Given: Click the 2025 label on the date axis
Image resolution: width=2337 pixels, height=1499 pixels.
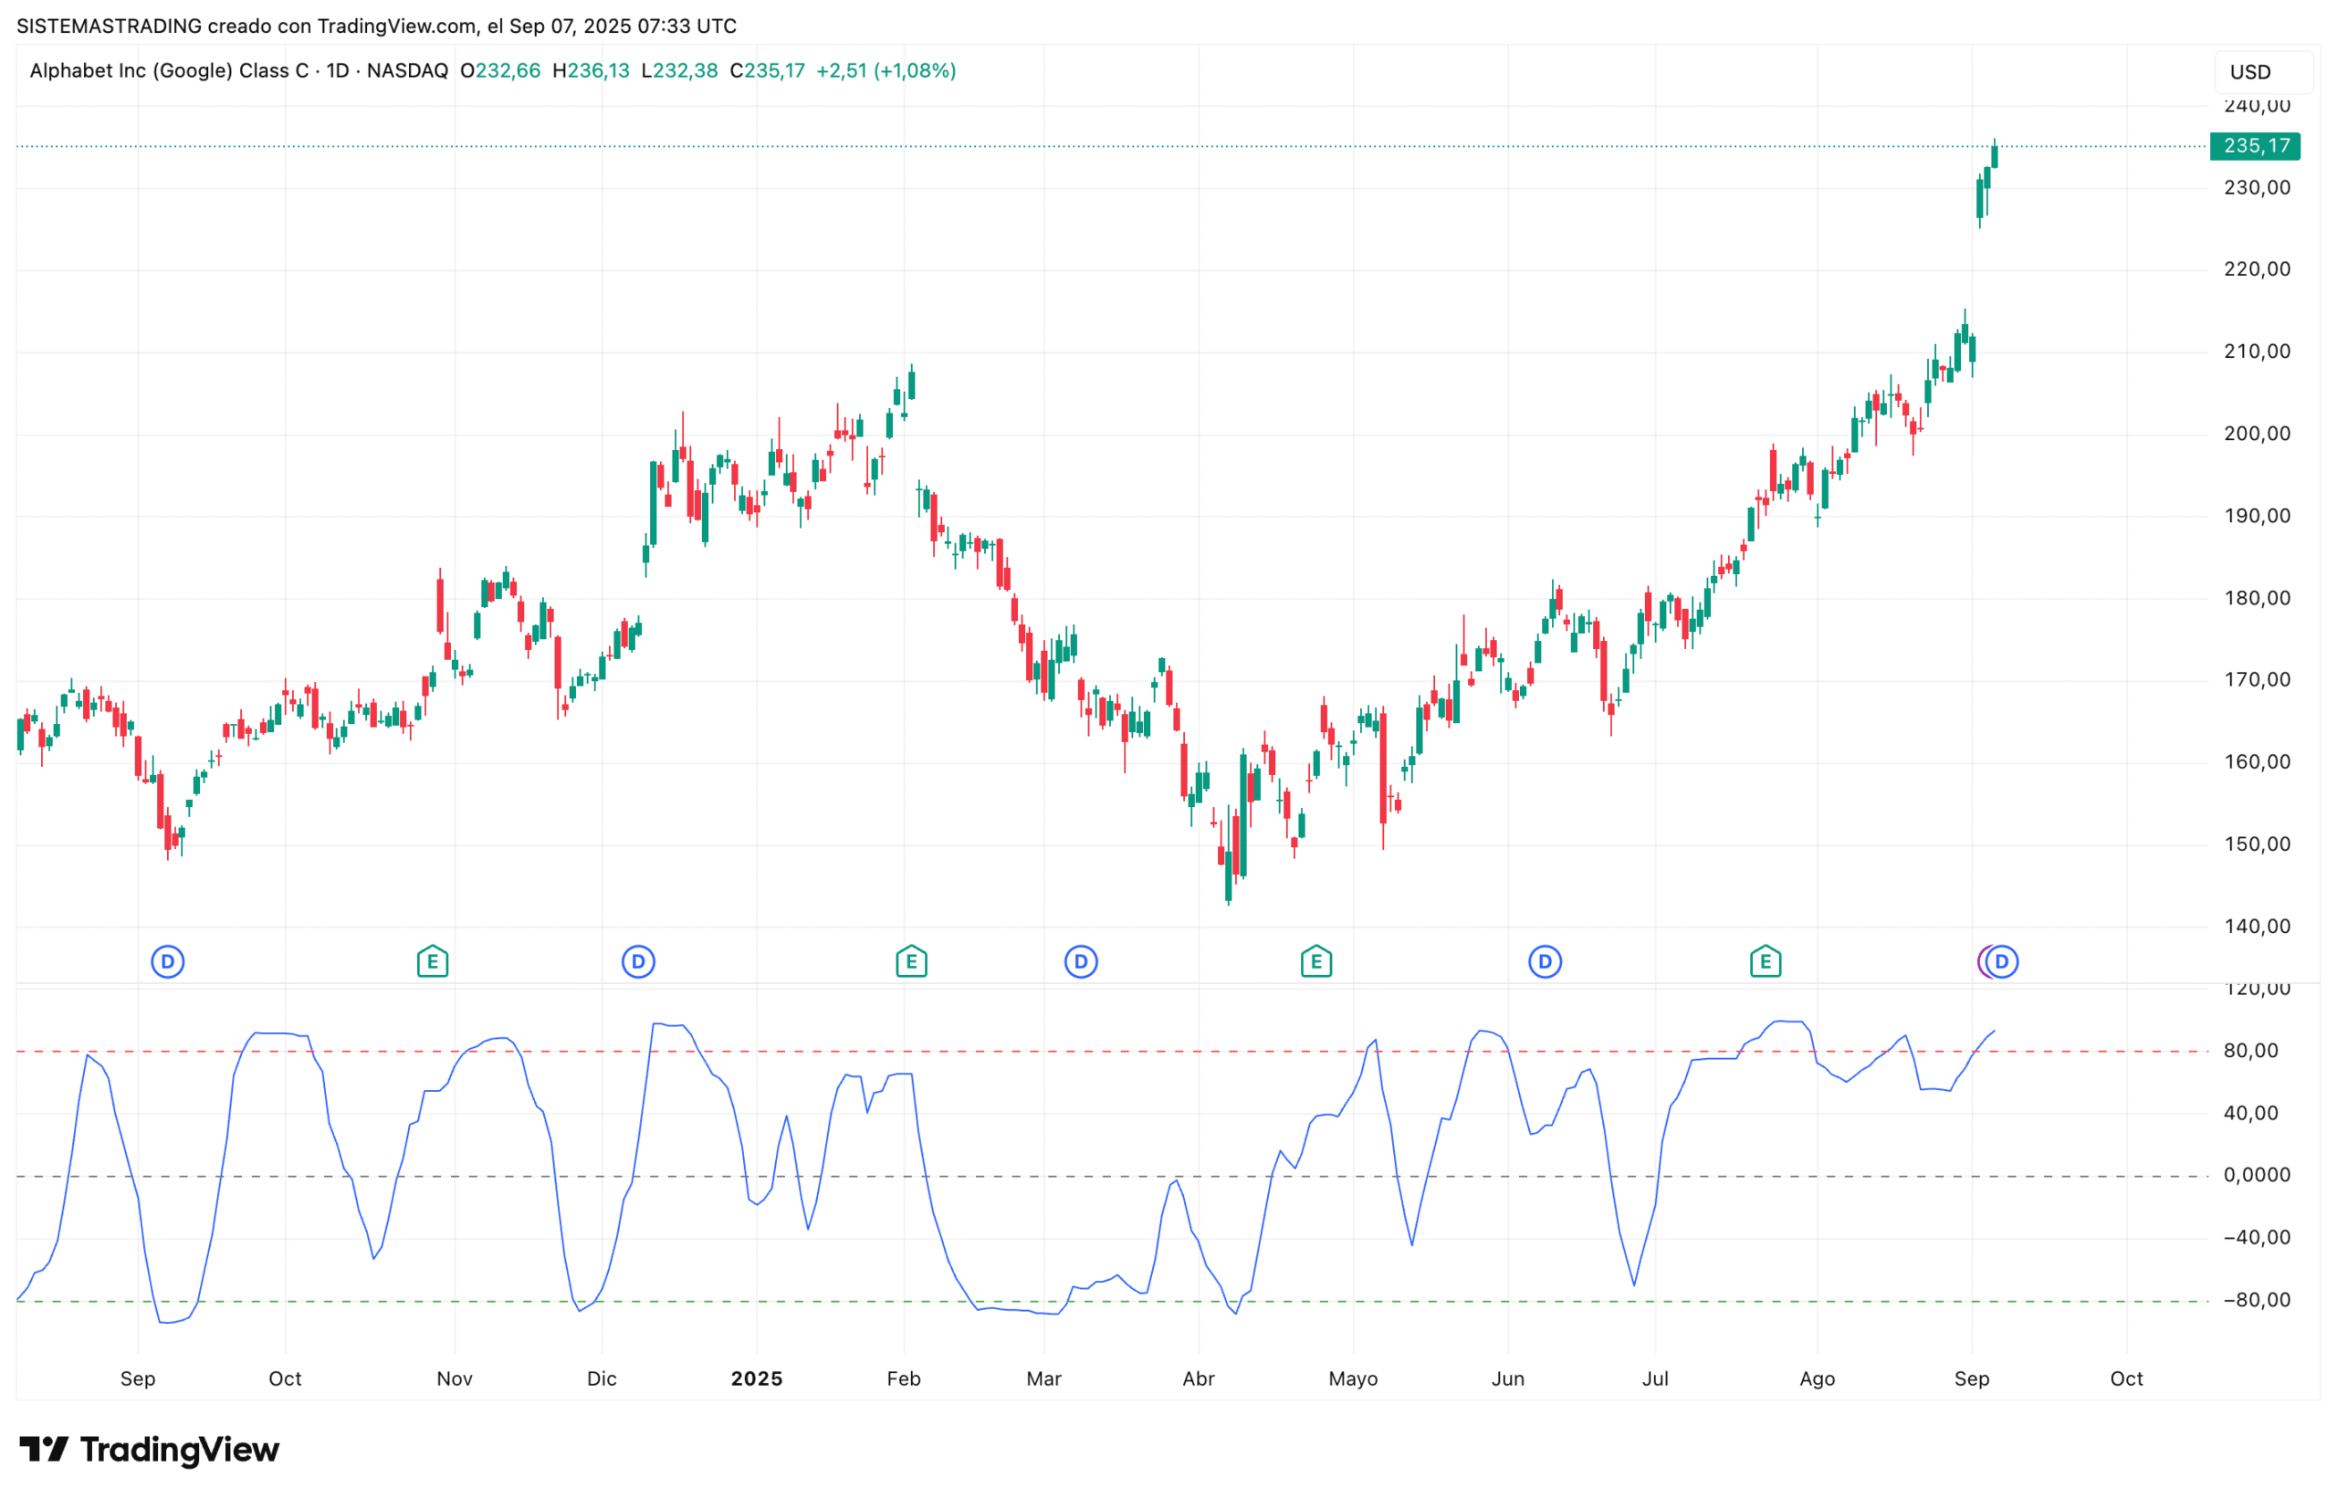Looking at the screenshot, I should pos(758,1378).
